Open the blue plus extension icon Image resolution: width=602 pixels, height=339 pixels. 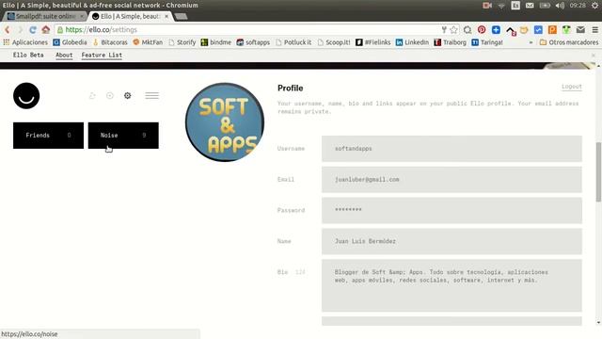tap(496, 29)
